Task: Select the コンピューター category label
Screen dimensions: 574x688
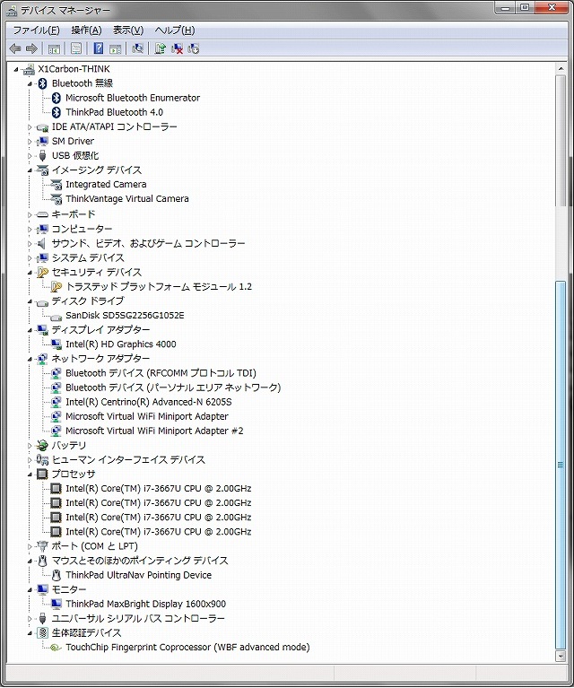Action: coord(82,229)
